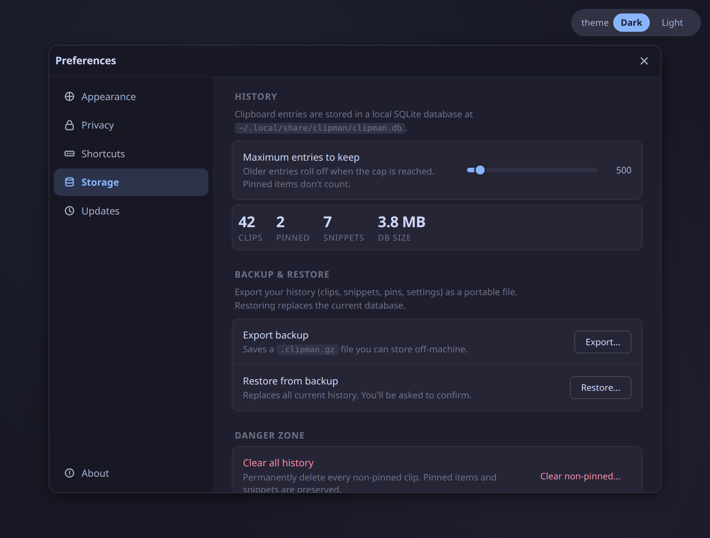
Task: Click the 3.8 MB DB SIZE stat
Action: coord(401,228)
